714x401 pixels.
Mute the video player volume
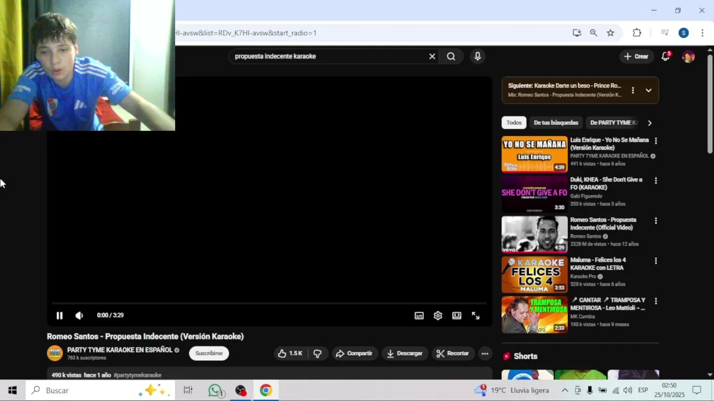pyautogui.click(x=79, y=315)
